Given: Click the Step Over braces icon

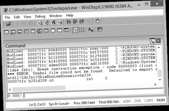Looking at the screenshot, I should [75, 22].
